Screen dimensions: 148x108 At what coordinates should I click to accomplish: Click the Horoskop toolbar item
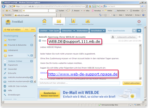[96, 11]
